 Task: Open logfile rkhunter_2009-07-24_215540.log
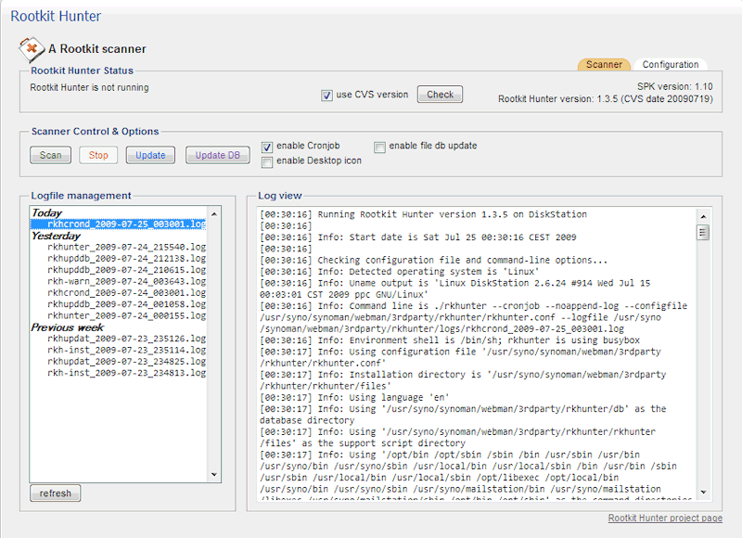[126, 248]
